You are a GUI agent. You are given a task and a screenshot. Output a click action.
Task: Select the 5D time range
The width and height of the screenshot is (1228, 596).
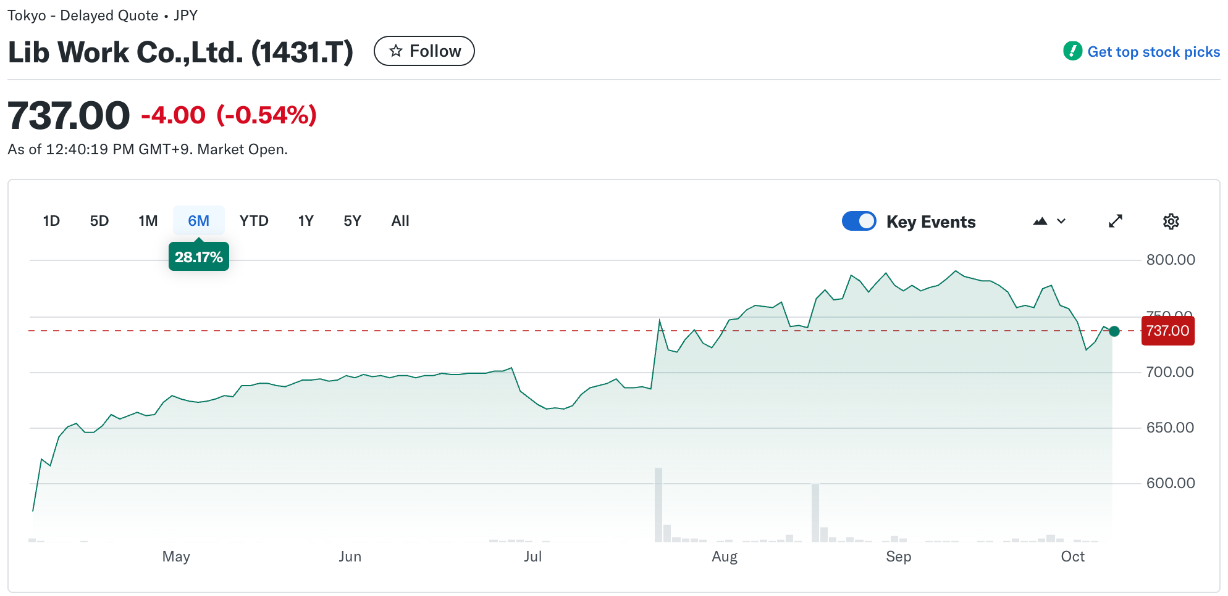99,221
